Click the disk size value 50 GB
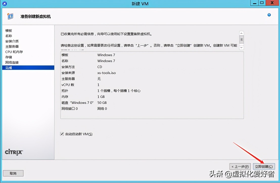The width and height of the screenshot is (280, 183). 102,103
